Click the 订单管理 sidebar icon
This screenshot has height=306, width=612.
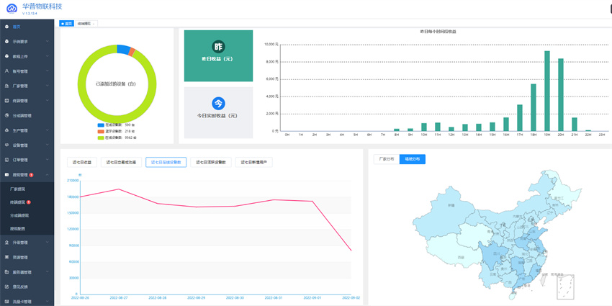tap(7, 160)
